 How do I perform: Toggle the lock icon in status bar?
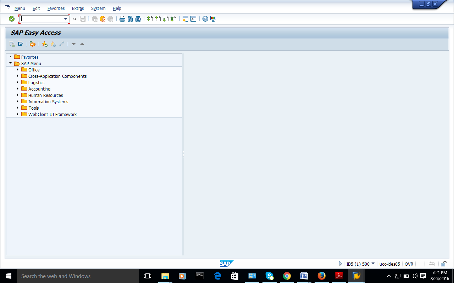[x=443, y=264]
